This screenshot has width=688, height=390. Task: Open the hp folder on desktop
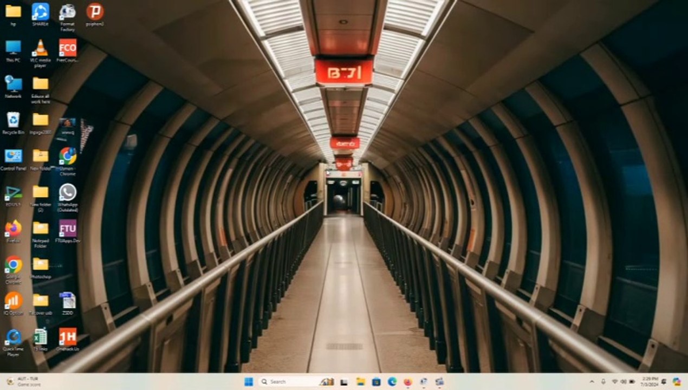pos(13,14)
